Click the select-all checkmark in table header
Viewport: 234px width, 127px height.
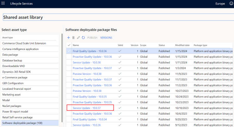[69, 45]
